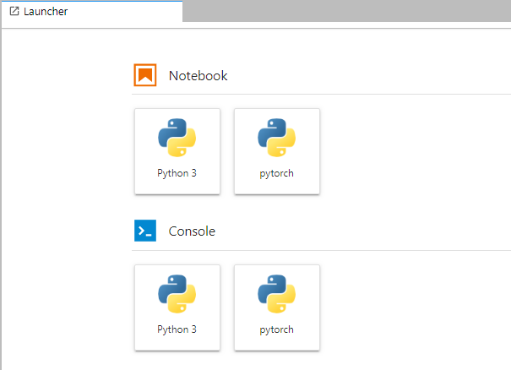Launch a pytorch notebook
Screen dimensions: 511x370
[277, 151]
